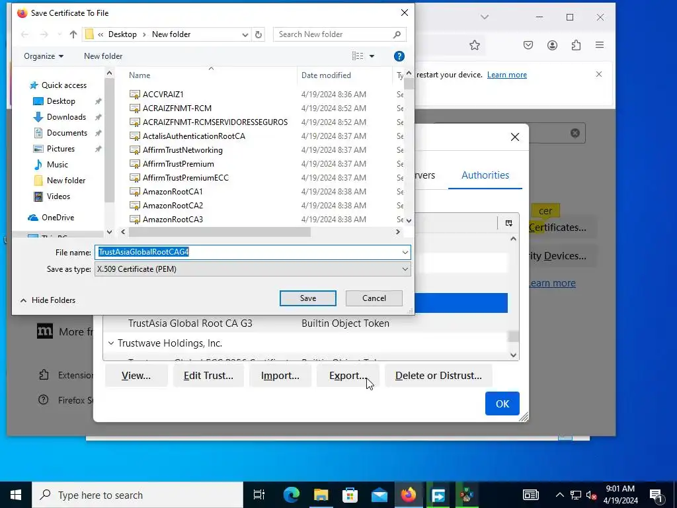Image resolution: width=677 pixels, height=508 pixels.
Task: Select the AffirmTrustPremium file
Action: pyautogui.click(x=179, y=164)
